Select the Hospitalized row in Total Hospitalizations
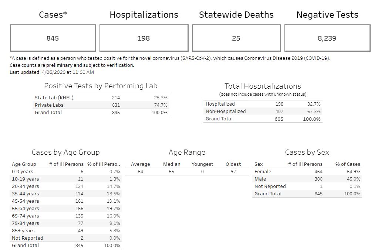The width and height of the screenshot is (371, 250). 220,104
